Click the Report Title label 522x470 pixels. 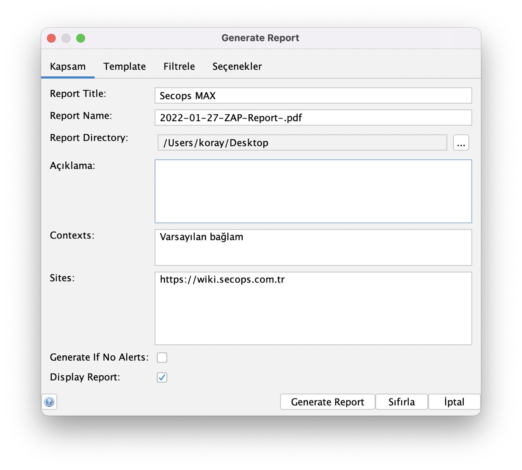point(78,94)
